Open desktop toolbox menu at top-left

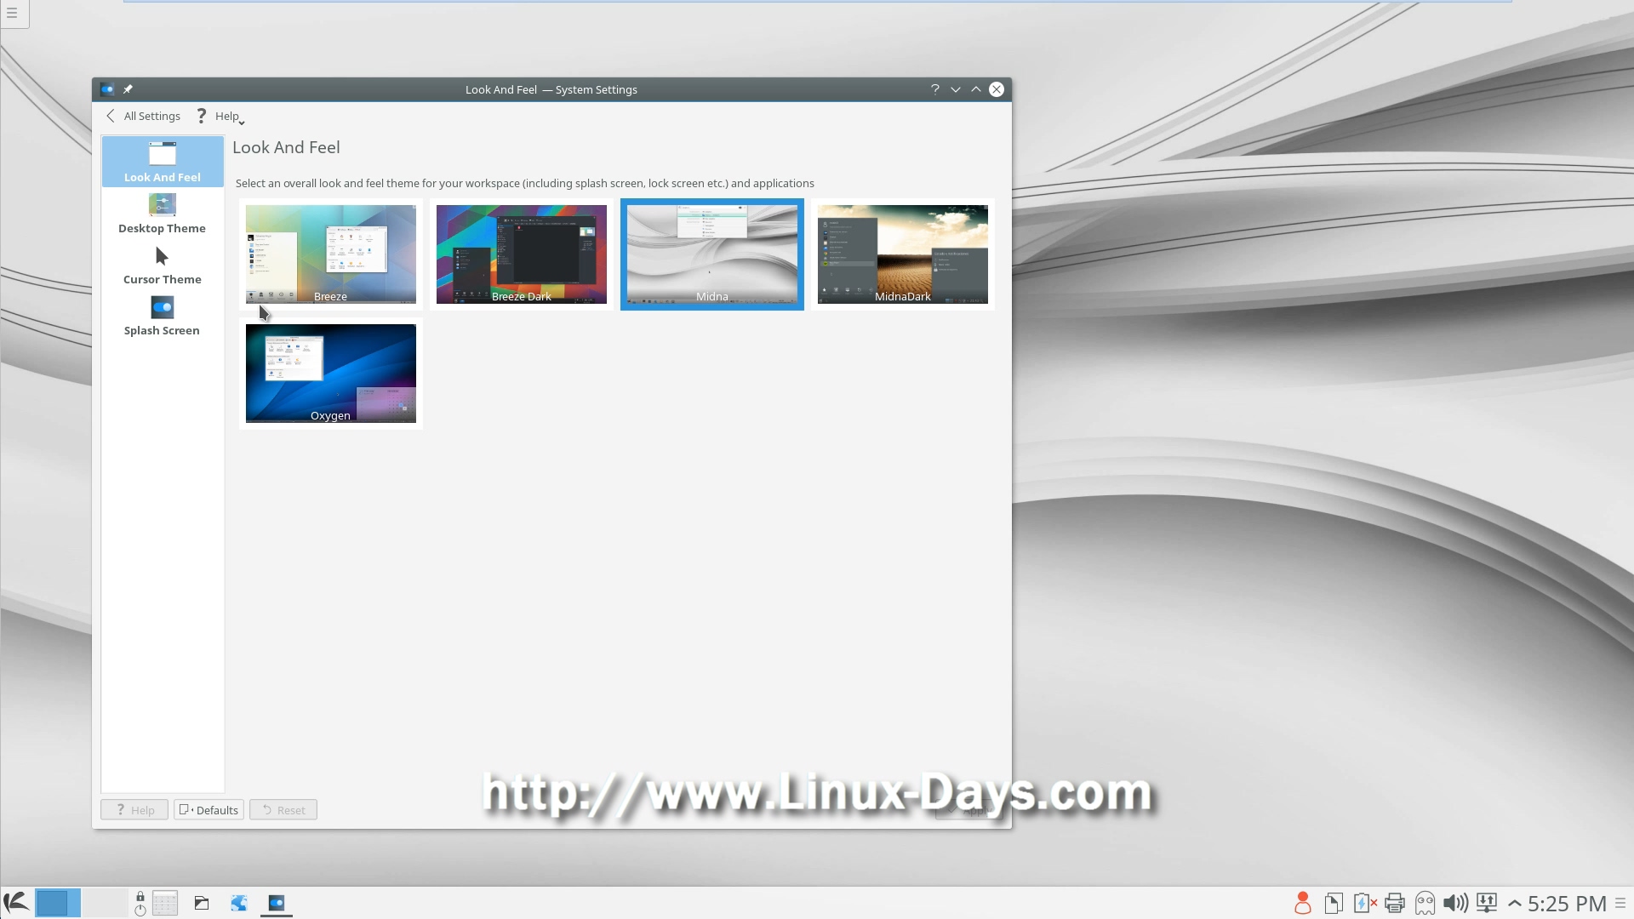pyautogui.click(x=12, y=13)
